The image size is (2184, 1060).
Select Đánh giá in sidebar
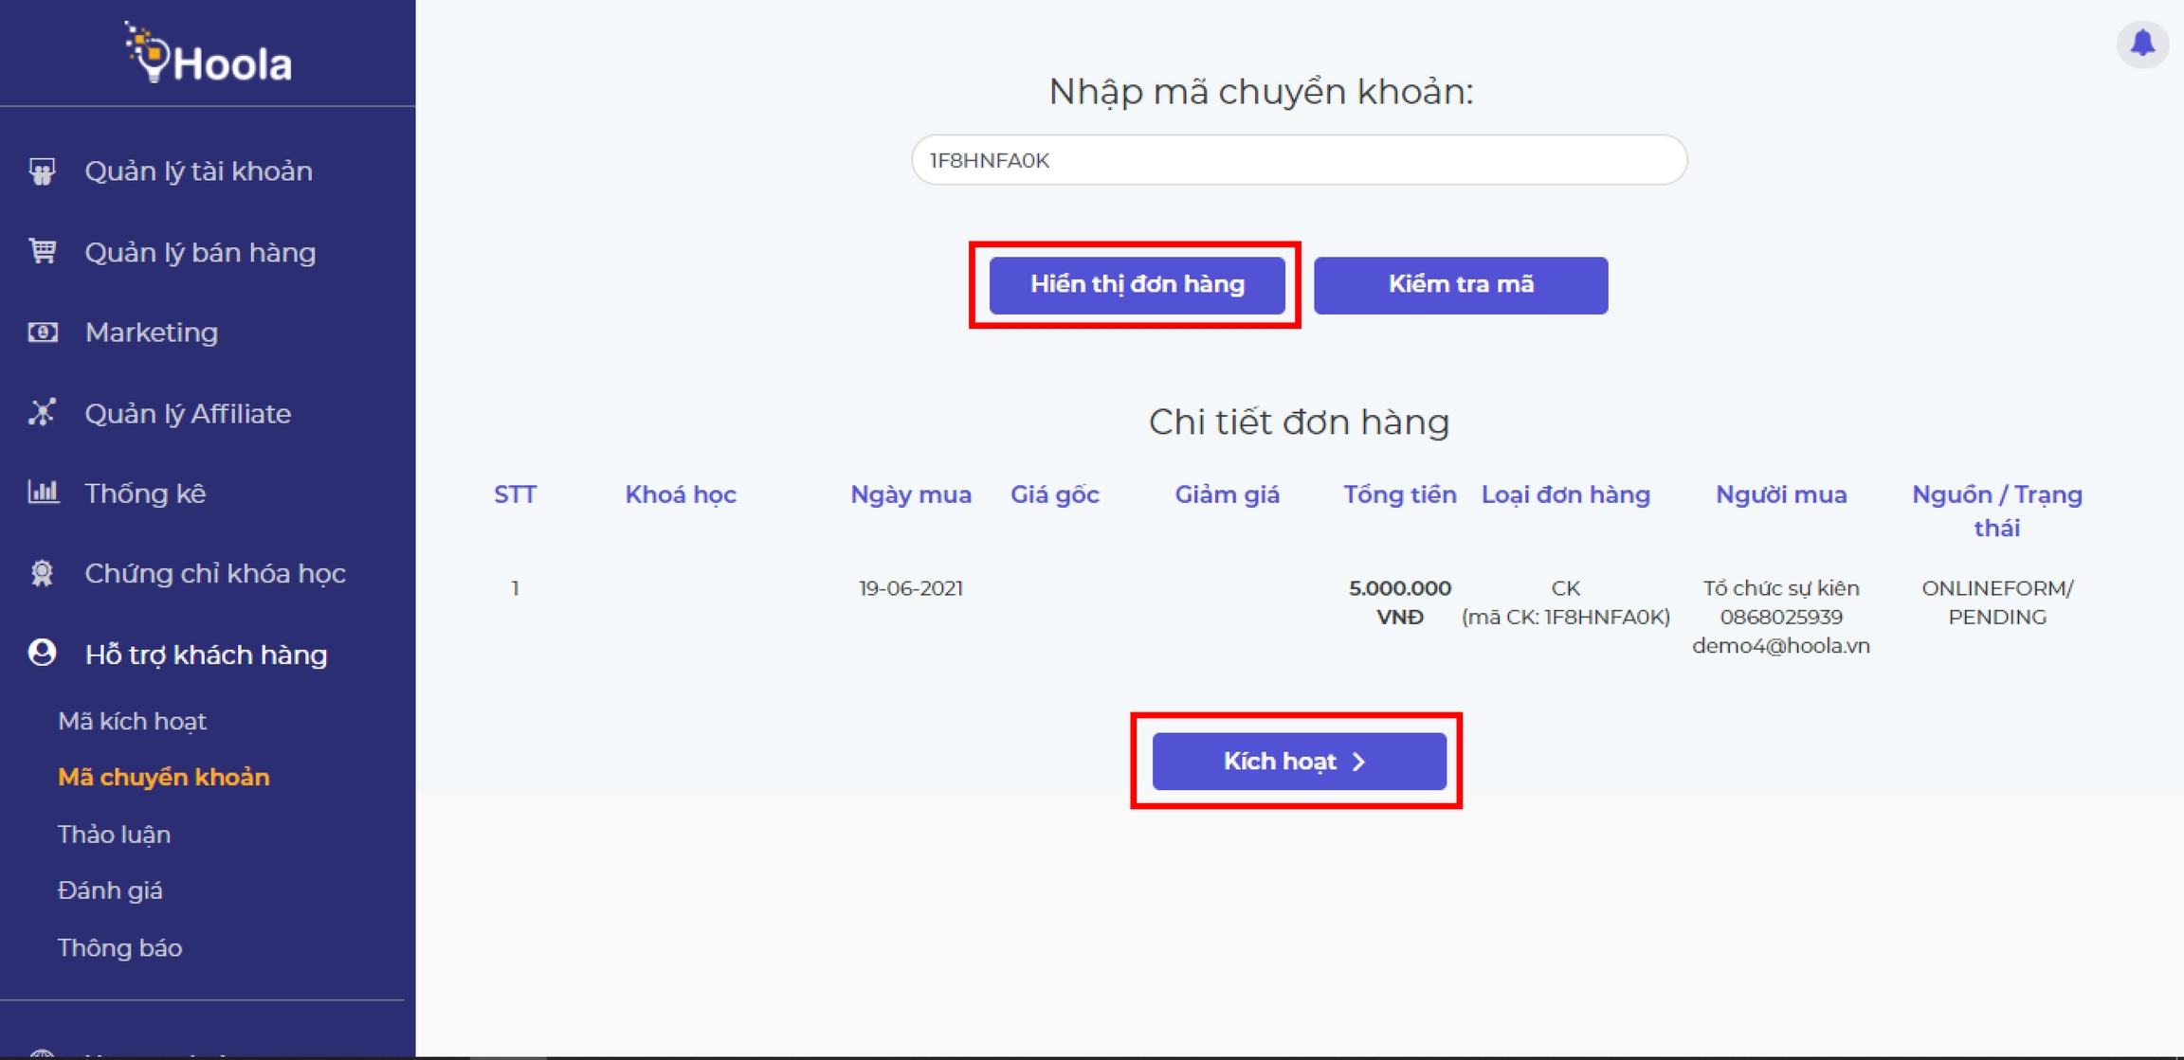click(110, 890)
